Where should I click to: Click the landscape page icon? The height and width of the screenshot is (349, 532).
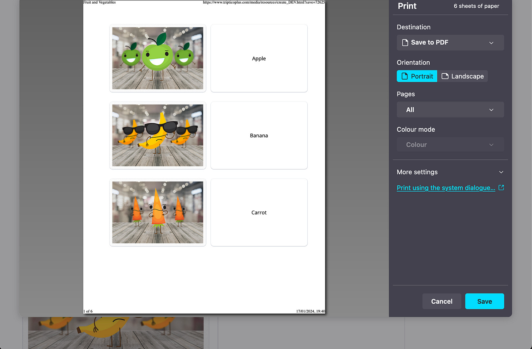click(x=445, y=76)
